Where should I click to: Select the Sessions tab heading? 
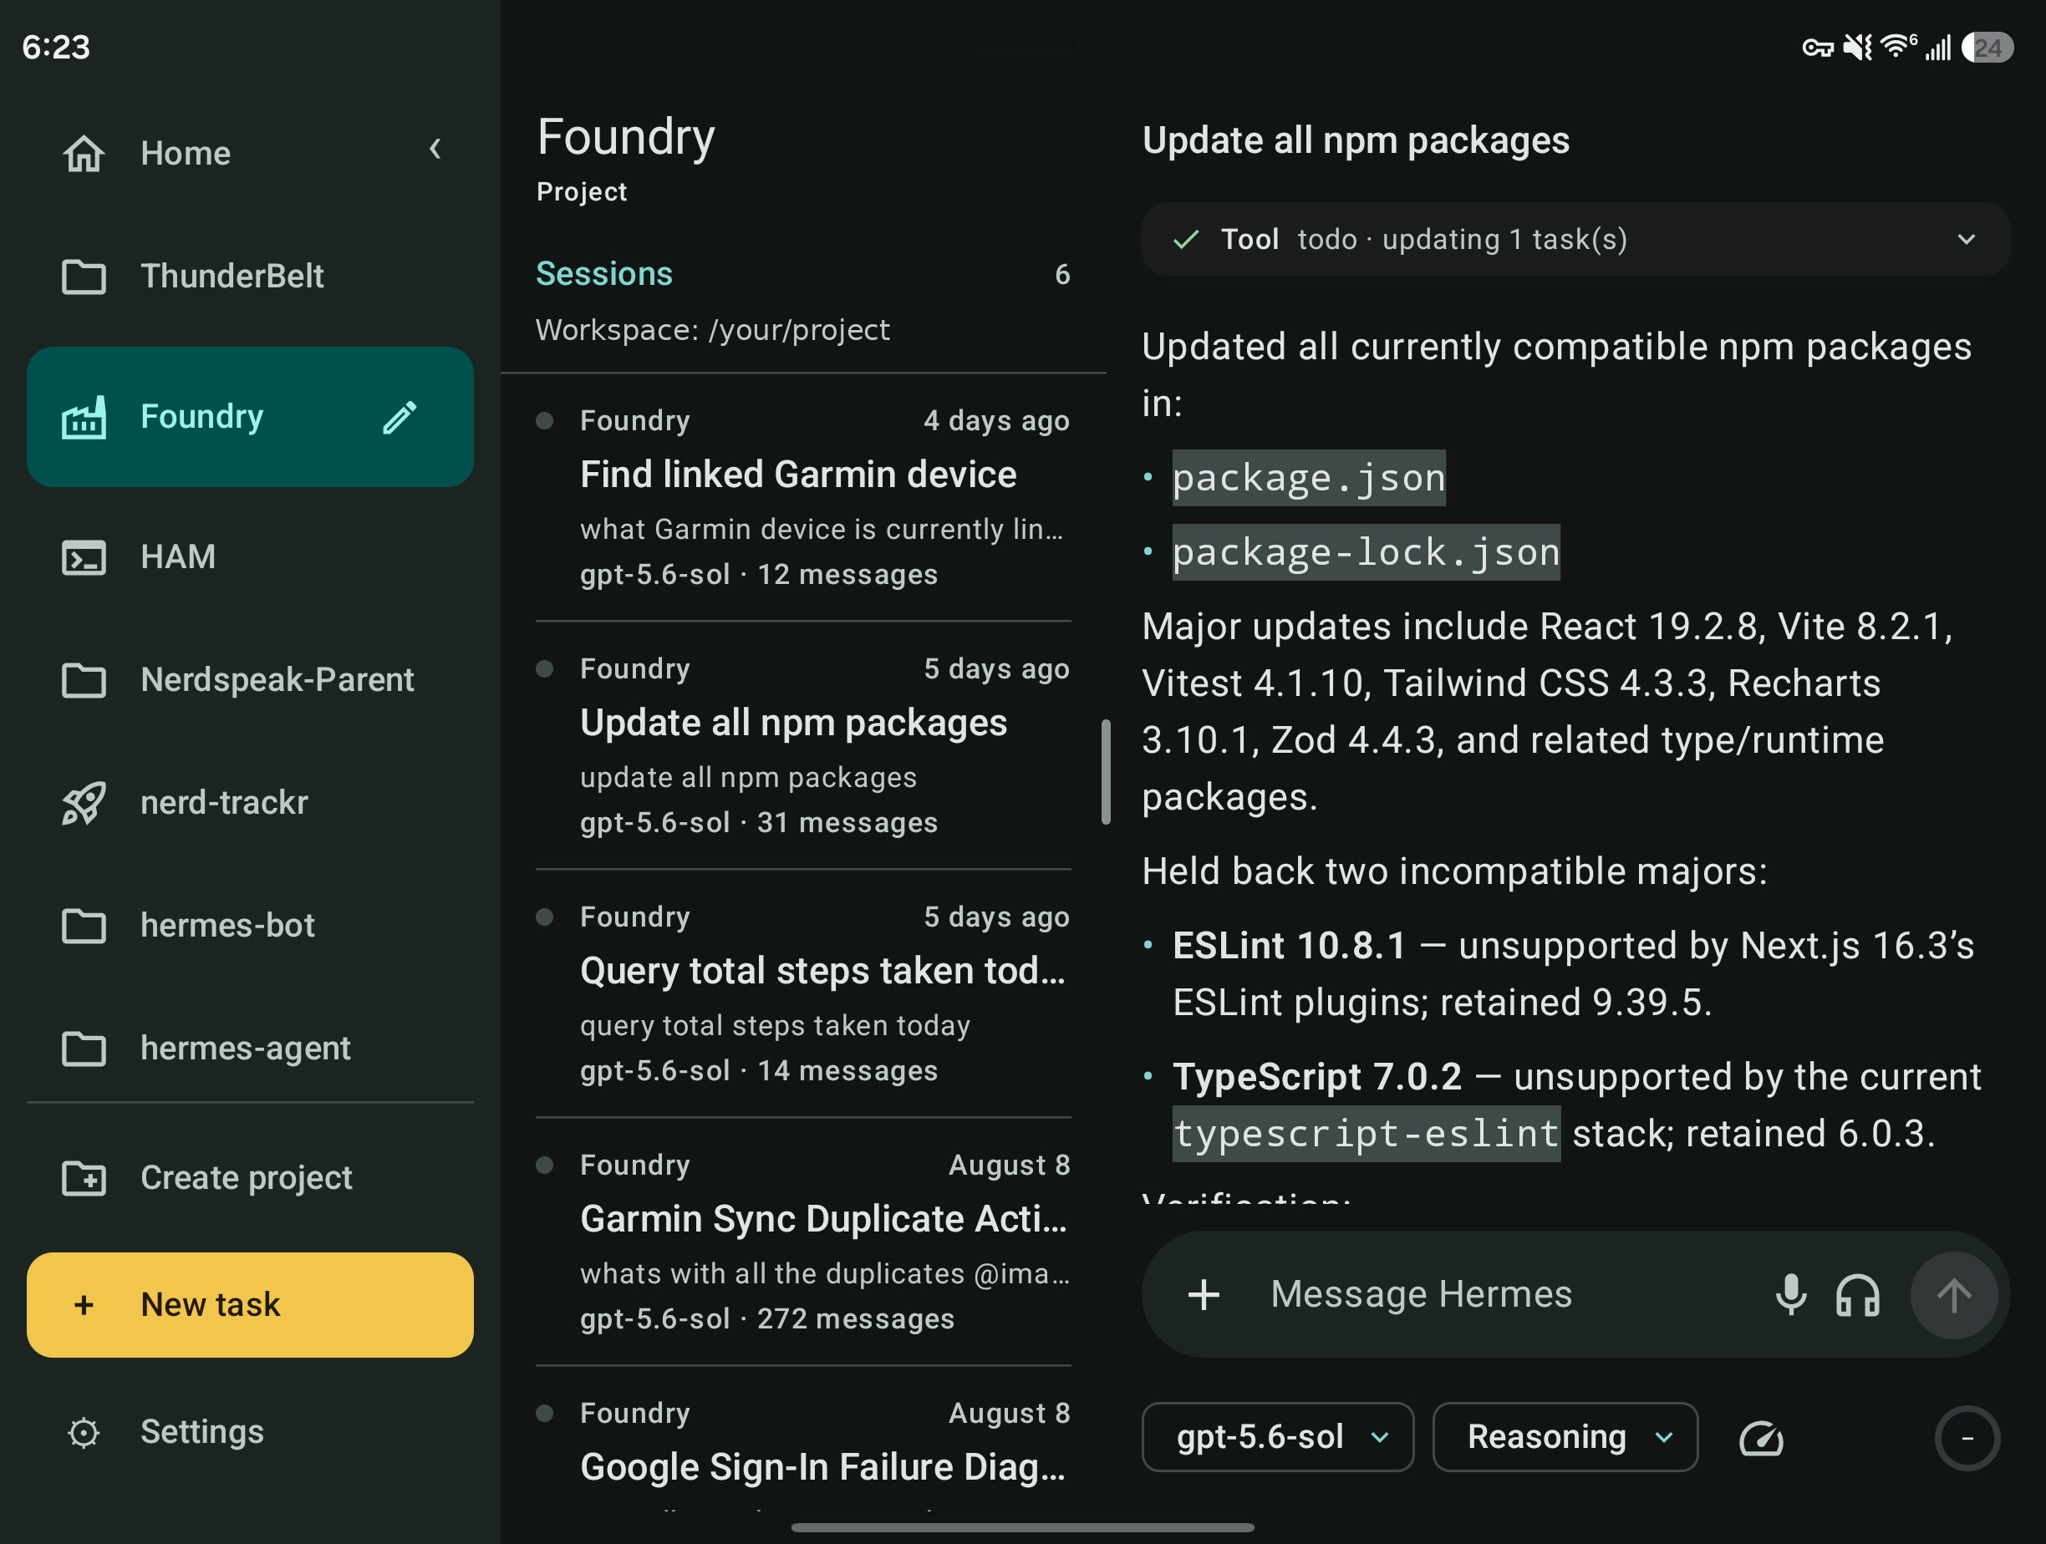click(604, 274)
